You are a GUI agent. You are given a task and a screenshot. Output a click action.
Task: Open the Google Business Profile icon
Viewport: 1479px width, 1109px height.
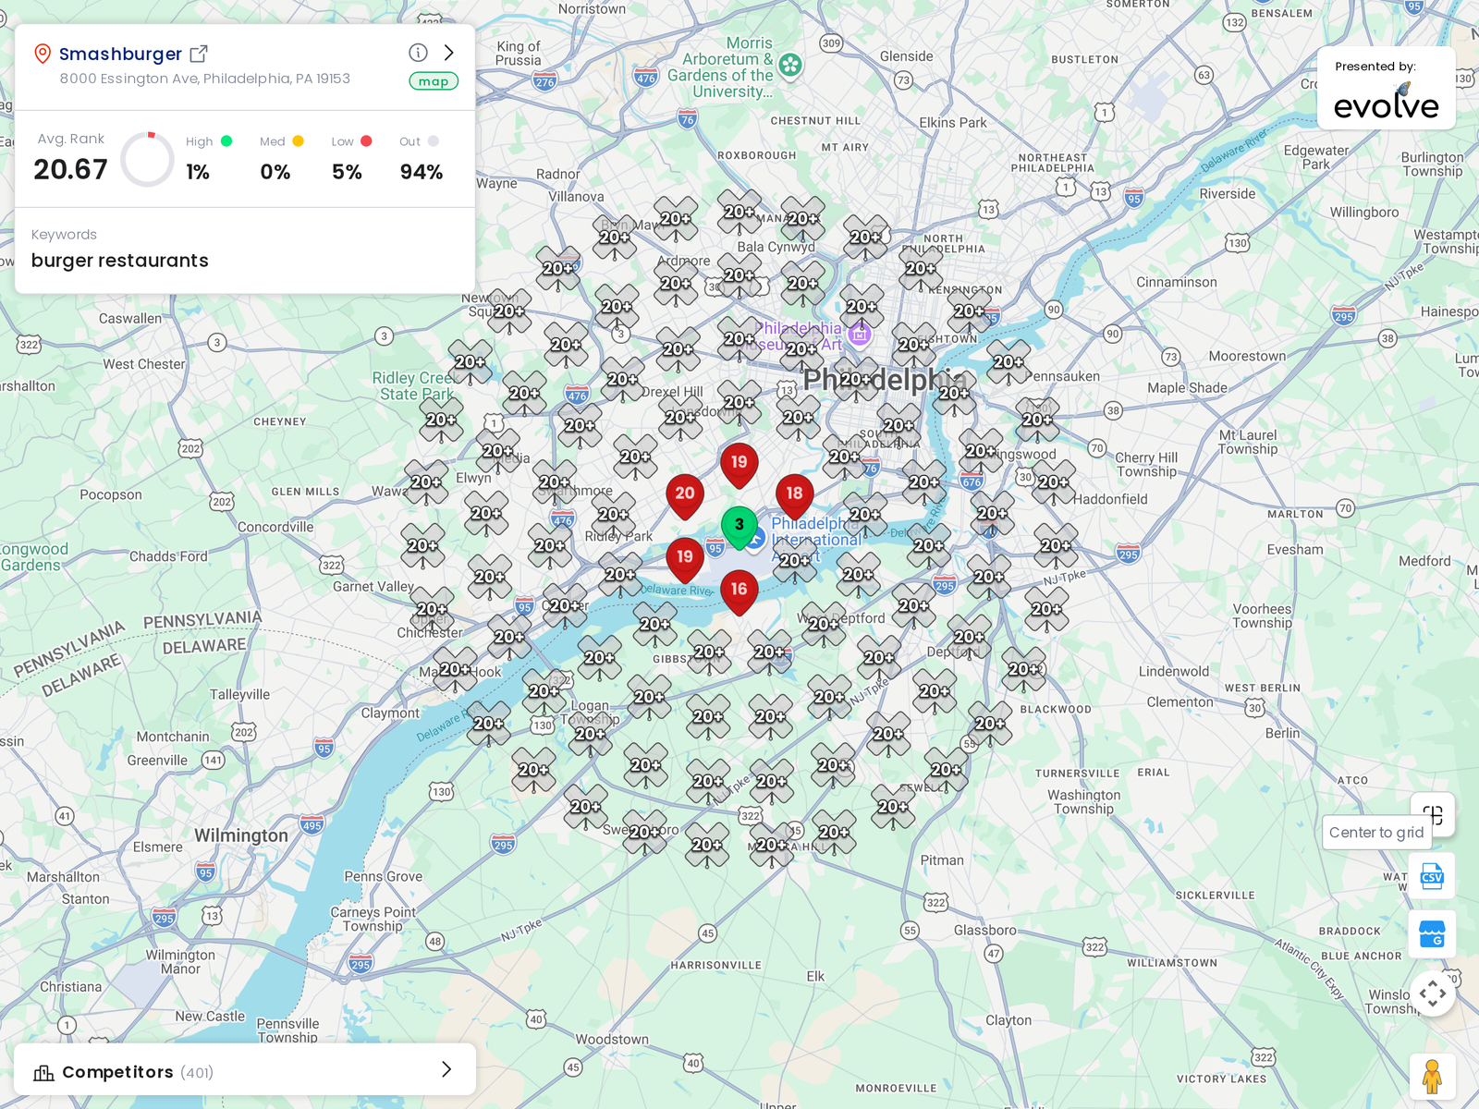[1432, 934]
